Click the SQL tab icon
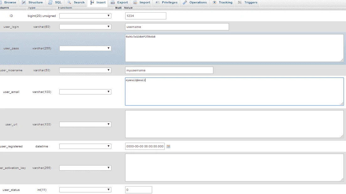Viewport: 346px width, 194px height. pos(50,3)
